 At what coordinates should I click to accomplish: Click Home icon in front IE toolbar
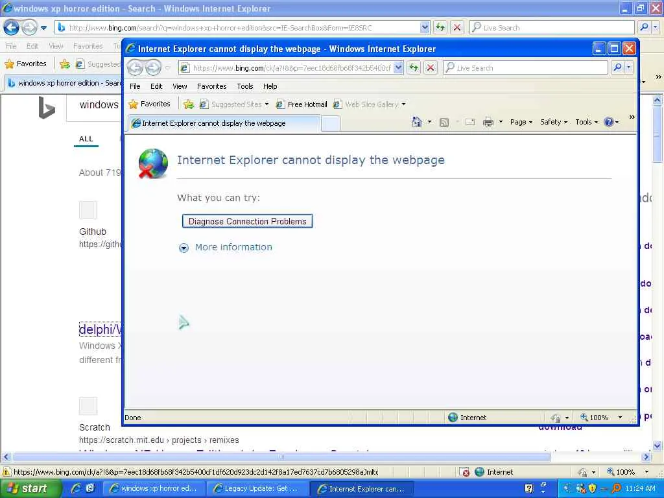click(417, 122)
